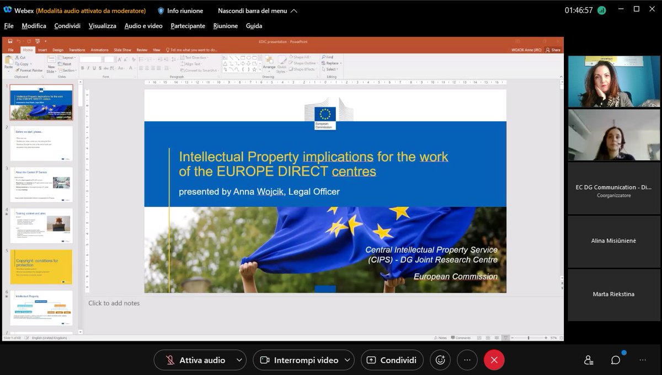662x375 pixels.
Task: Click the PowerPoint File tab
Action: [11, 50]
